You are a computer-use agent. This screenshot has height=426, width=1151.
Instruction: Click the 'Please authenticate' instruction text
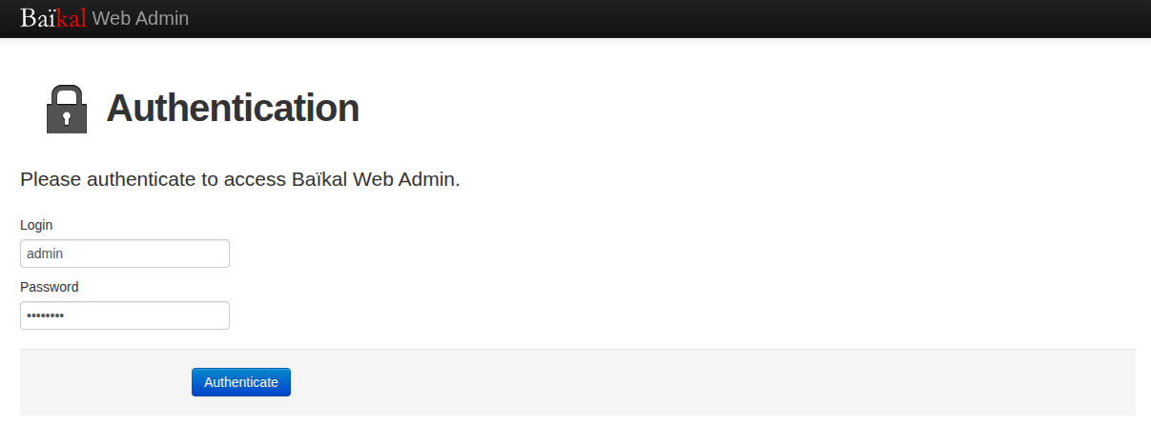click(x=240, y=179)
